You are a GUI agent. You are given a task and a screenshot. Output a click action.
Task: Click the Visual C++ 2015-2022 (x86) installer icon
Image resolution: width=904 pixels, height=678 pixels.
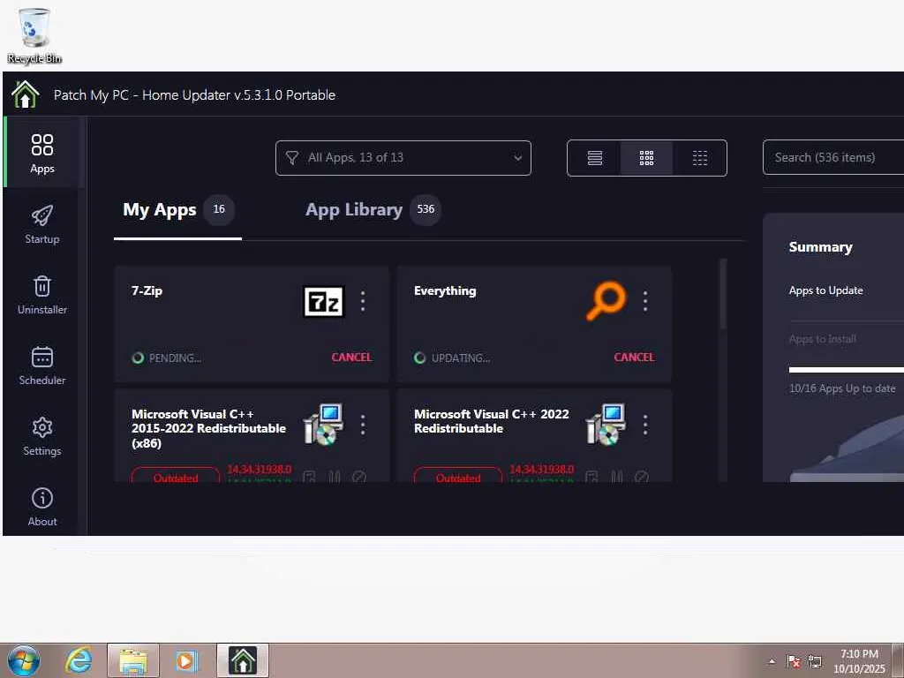[323, 425]
